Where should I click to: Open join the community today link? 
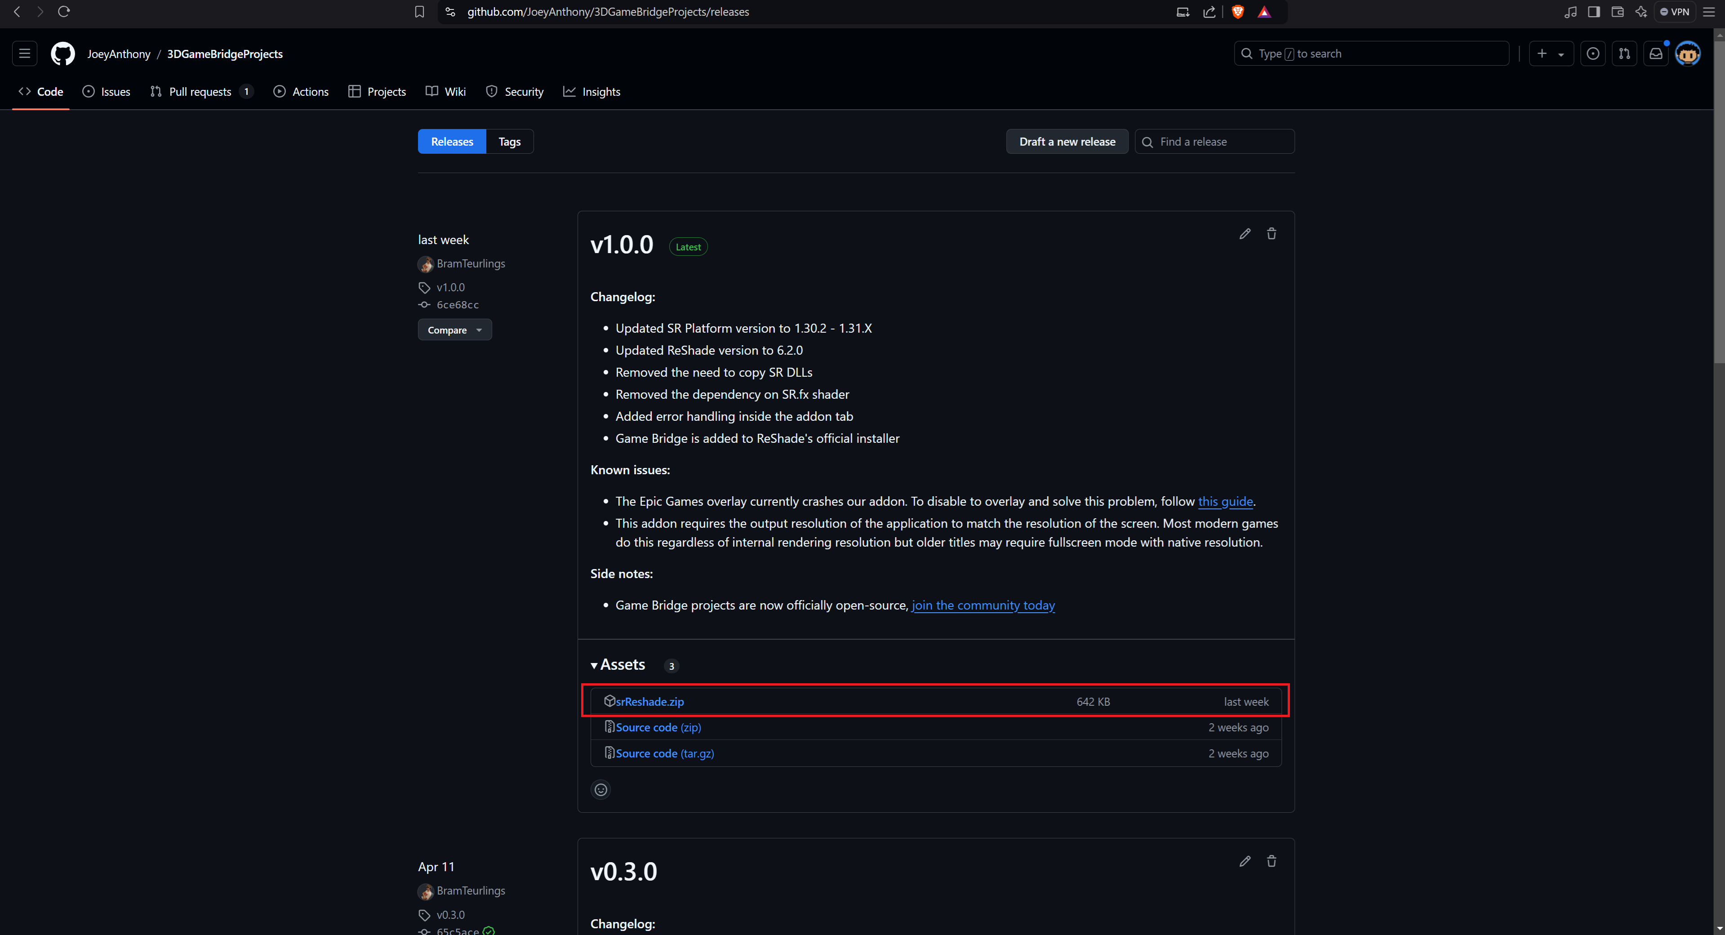[983, 605]
